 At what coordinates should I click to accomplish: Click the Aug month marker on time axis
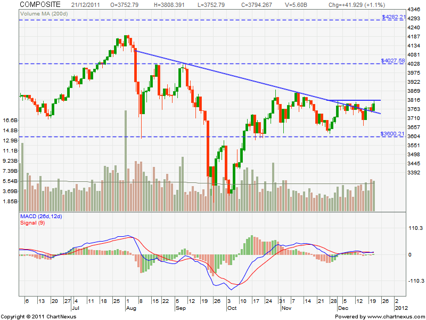pyautogui.click(x=131, y=308)
